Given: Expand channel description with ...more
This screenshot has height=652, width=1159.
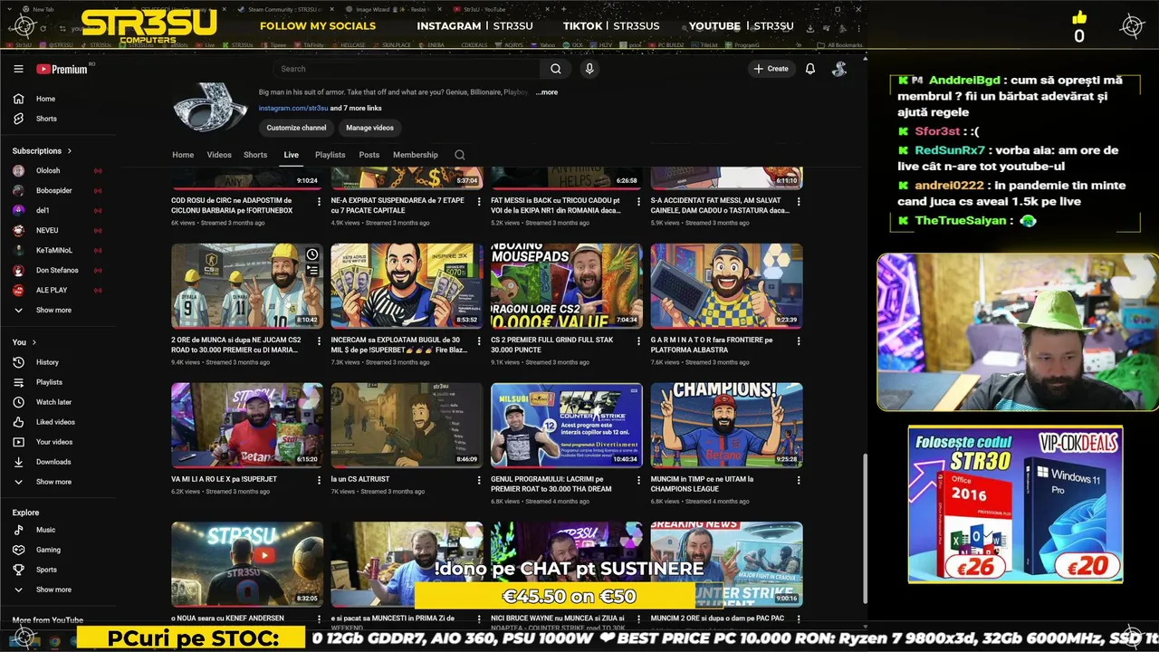Looking at the screenshot, I should coord(546,92).
